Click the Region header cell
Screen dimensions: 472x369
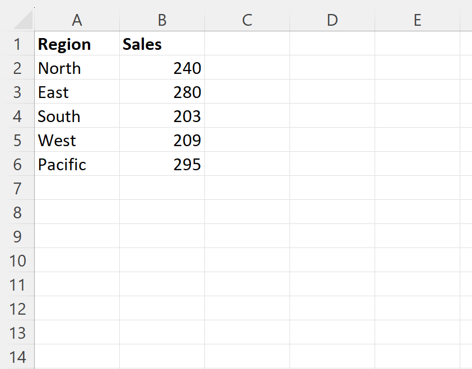pyautogui.click(x=77, y=44)
